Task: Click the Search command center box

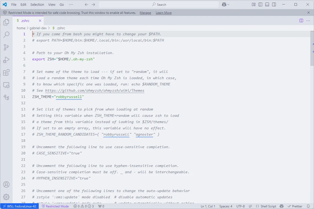Action: tap(159, 4)
